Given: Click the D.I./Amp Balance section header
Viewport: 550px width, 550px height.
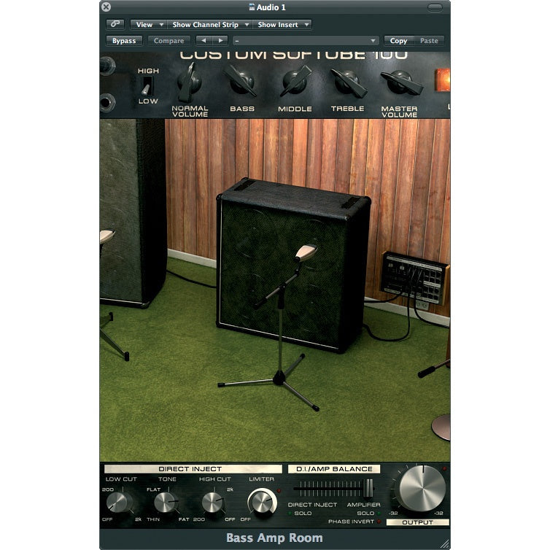Looking at the screenshot, I should click(334, 469).
